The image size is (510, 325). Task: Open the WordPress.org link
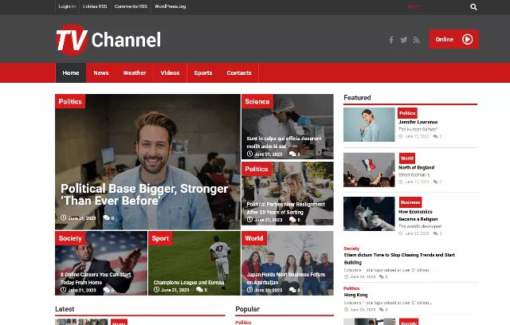pyautogui.click(x=170, y=6)
